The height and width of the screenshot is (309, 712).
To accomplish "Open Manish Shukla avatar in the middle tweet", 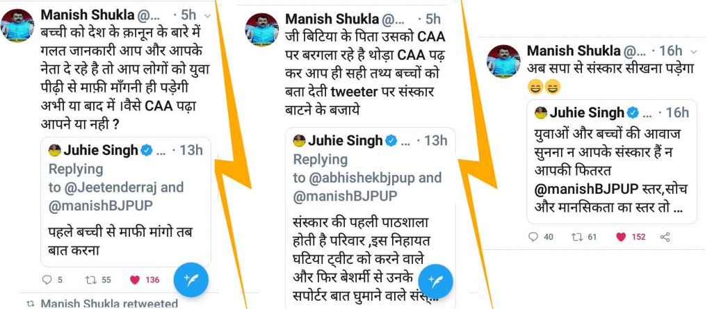I will click(262, 29).
